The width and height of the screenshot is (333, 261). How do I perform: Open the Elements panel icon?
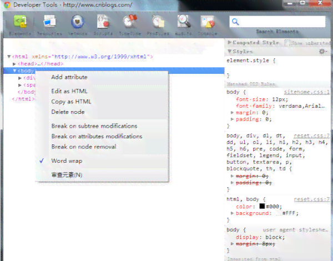click(20, 22)
